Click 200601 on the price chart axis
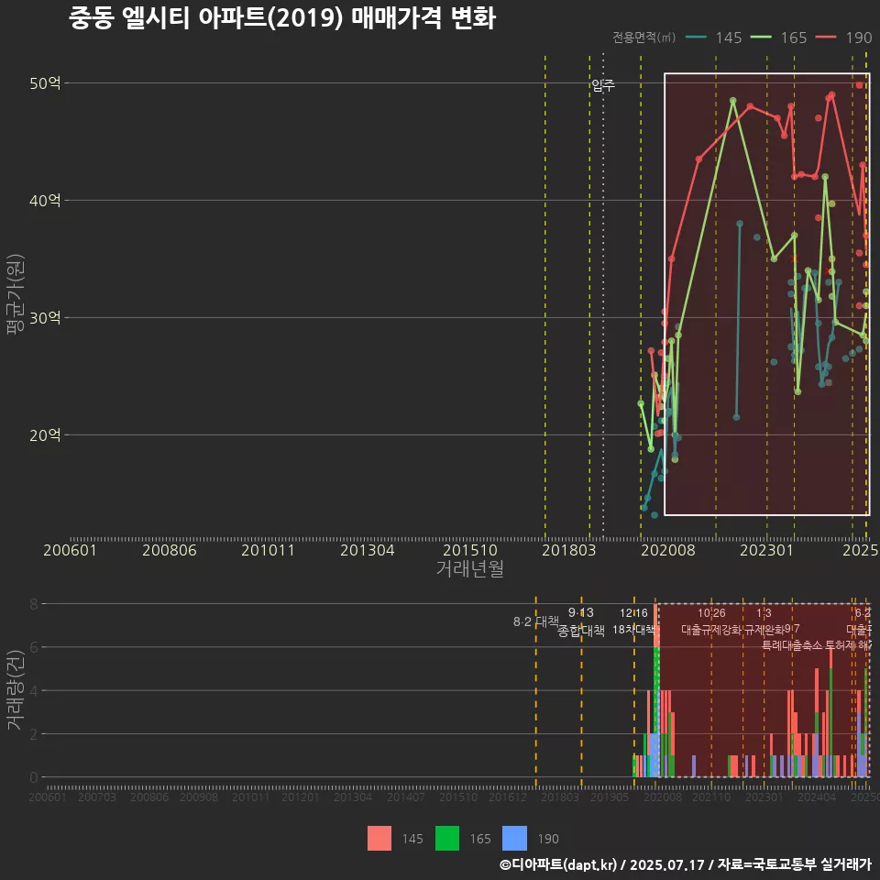Screen dimensions: 880x880 coord(71,550)
